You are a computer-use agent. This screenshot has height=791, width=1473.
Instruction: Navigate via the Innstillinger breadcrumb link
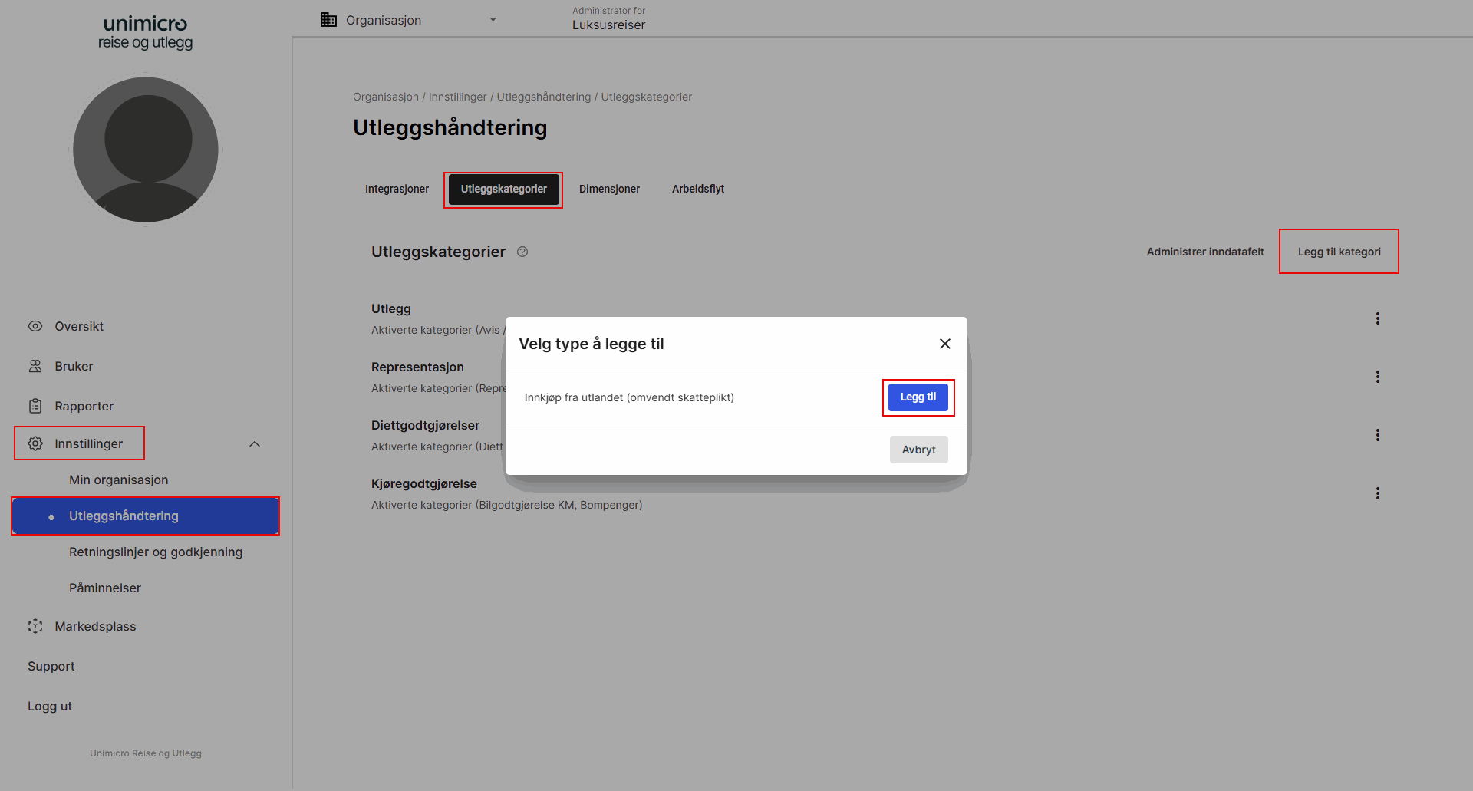tap(458, 97)
